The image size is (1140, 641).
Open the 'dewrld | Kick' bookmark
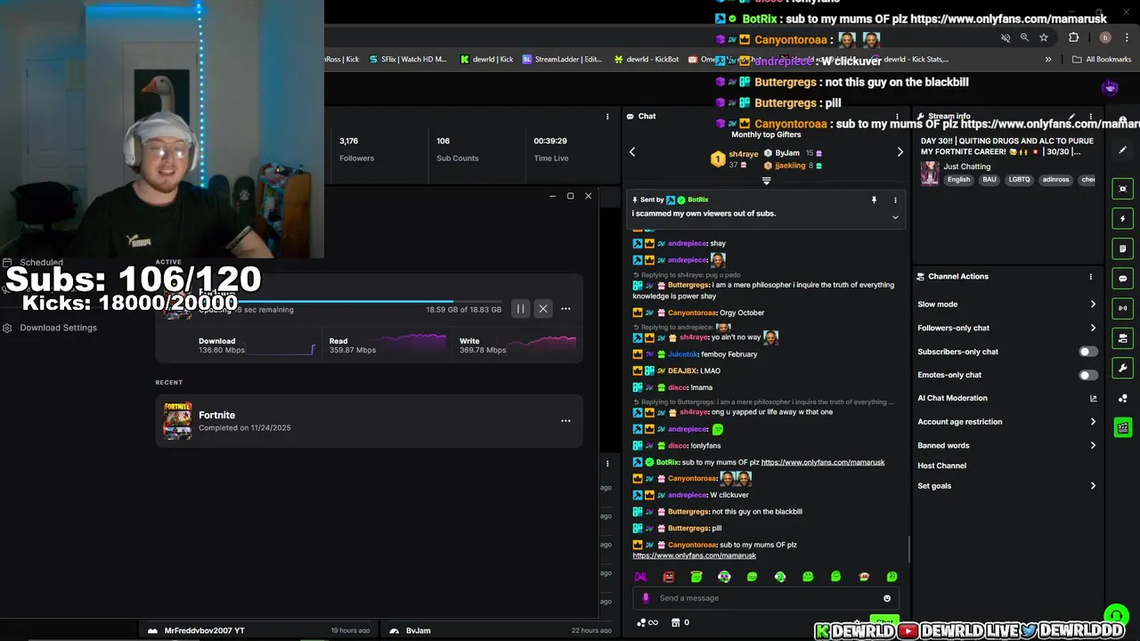486,60
